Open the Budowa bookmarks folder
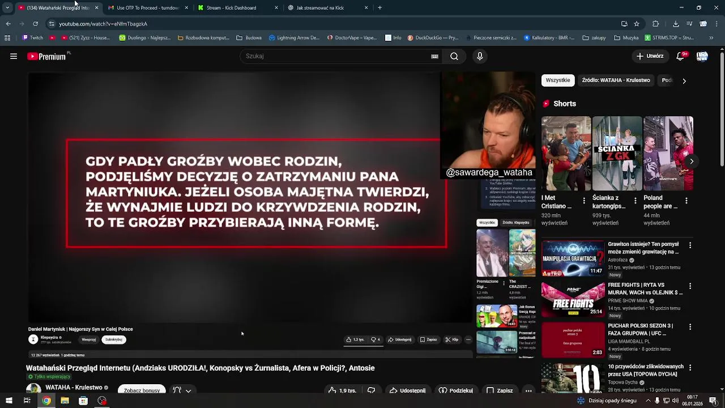Viewport: 725px width, 408px height. [x=249, y=38]
